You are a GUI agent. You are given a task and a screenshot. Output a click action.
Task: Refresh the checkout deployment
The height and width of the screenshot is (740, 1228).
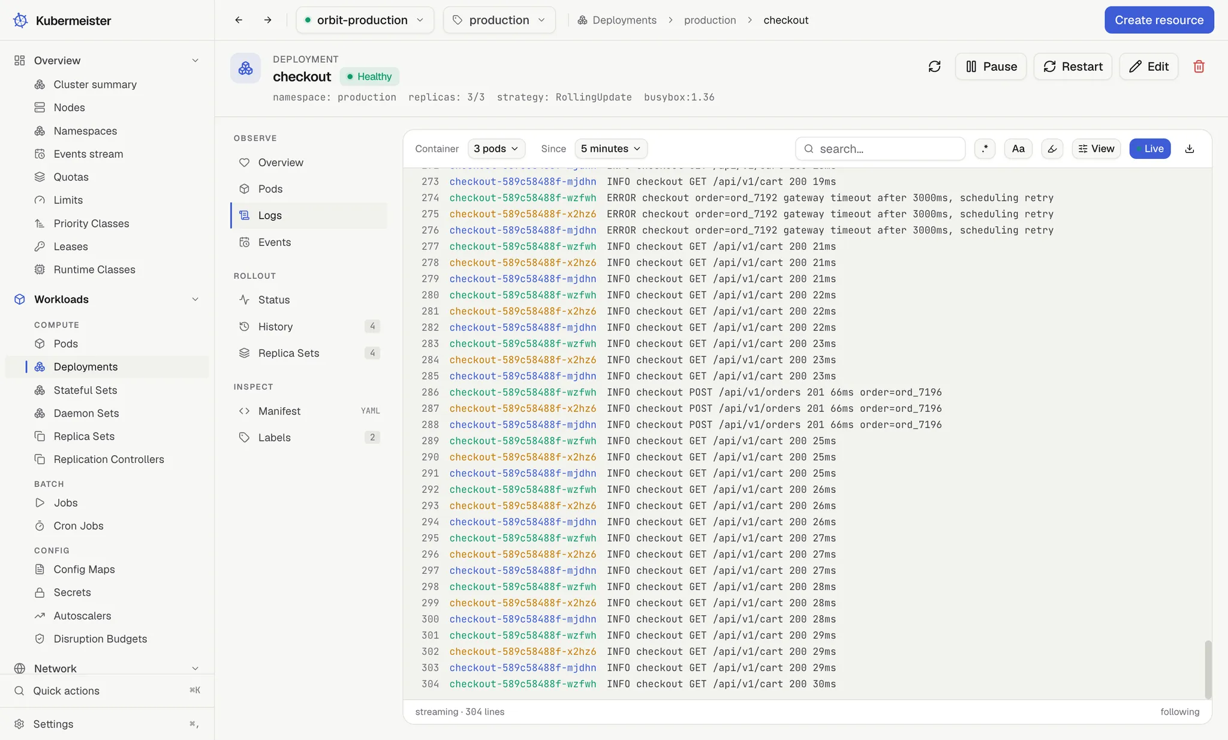pyautogui.click(x=934, y=67)
